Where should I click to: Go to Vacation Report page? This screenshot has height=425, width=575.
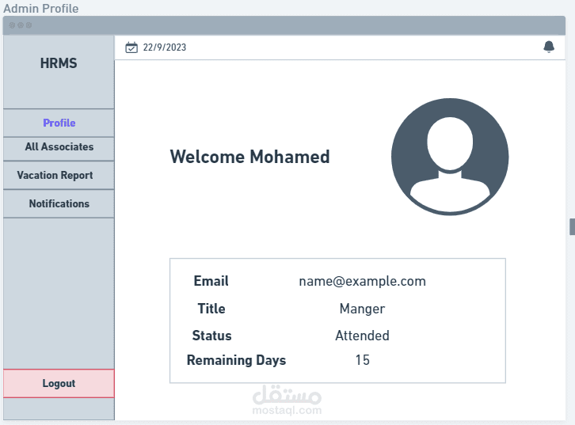tap(59, 175)
